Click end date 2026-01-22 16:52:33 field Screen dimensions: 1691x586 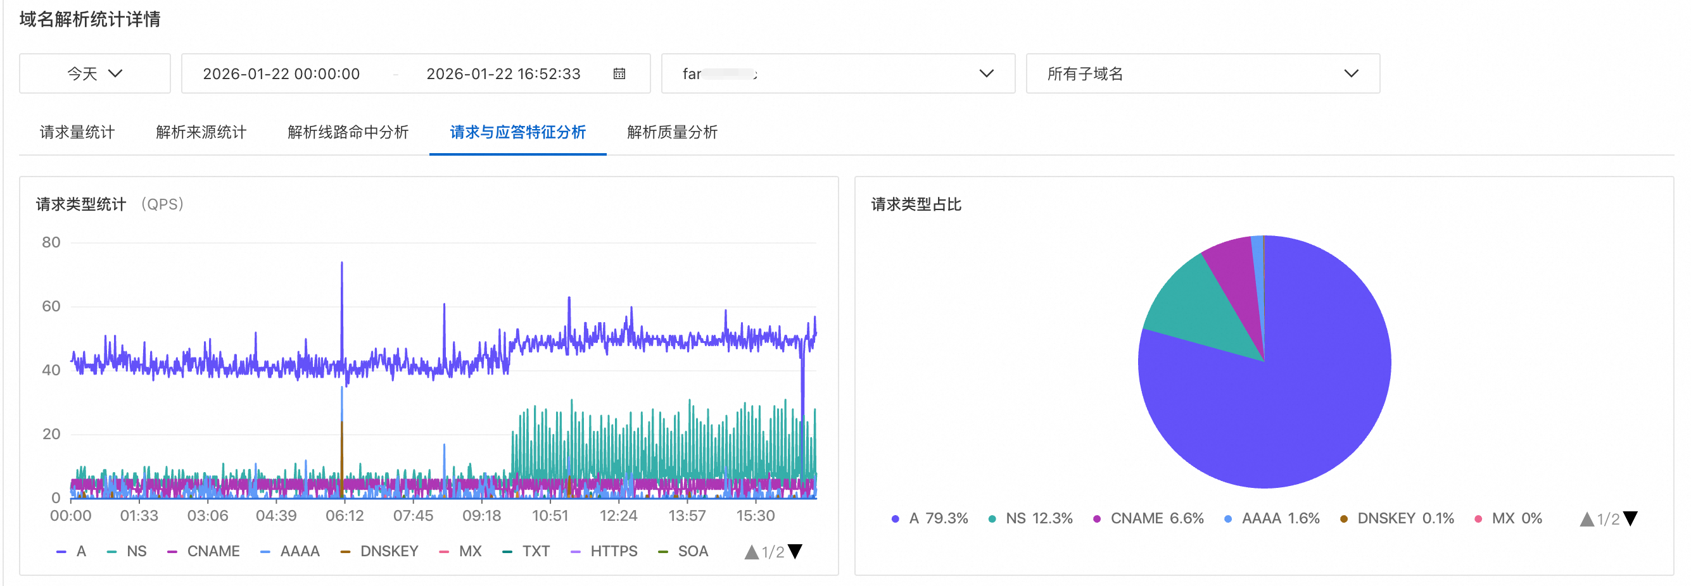(x=503, y=73)
